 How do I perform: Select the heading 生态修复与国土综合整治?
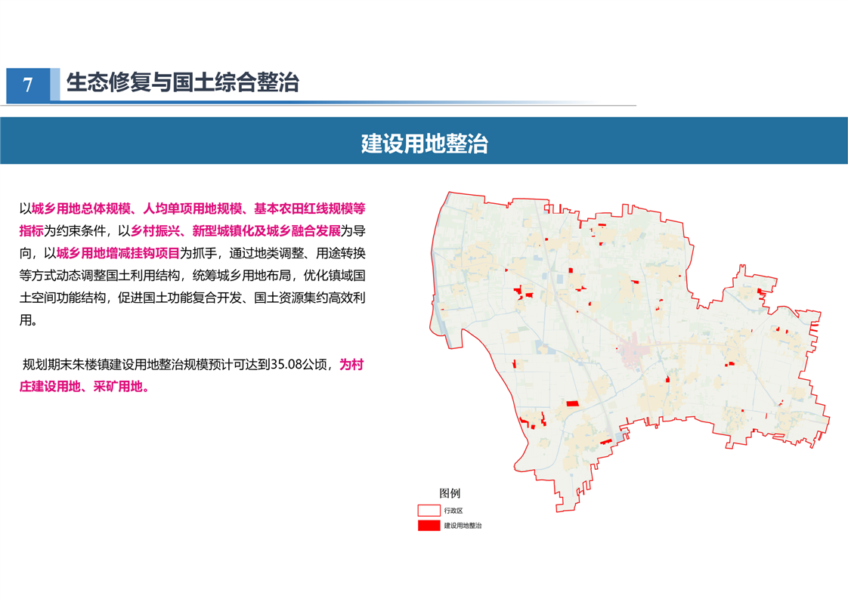[183, 82]
